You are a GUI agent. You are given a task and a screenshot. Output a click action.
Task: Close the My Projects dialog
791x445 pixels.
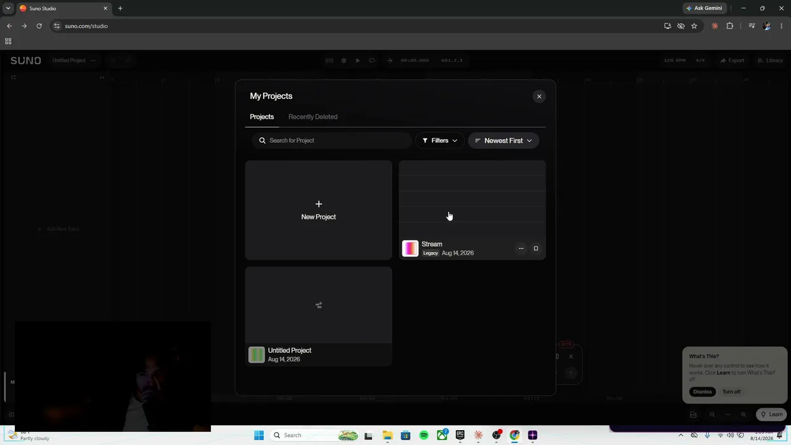click(x=539, y=96)
